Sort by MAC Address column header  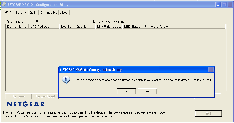point(44,26)
